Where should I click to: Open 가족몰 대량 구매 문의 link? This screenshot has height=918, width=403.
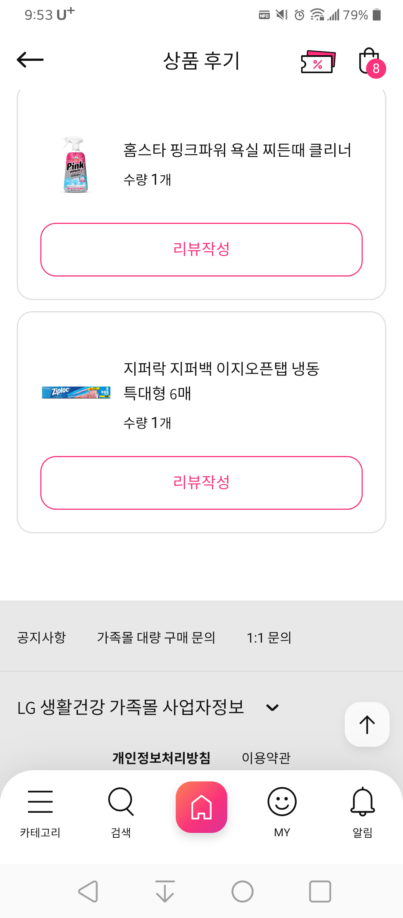pos(156,637)
